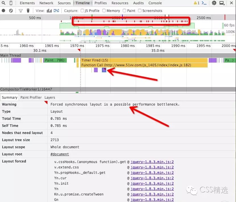This screenshot has height=202, width=236.
Task: Click the Warning row label
Action: click(9, 104)
